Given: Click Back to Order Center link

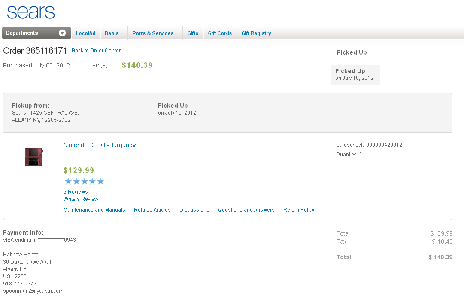Looking at the screenshot, I should (96, 51).
